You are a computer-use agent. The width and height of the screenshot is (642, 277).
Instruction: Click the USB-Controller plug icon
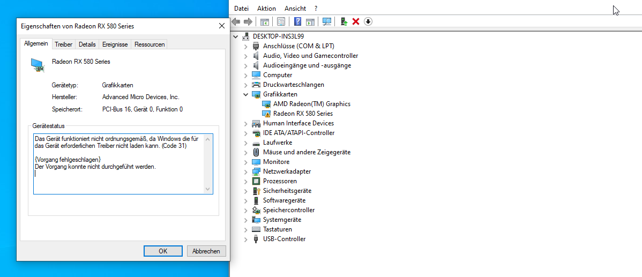coord(256,239)
